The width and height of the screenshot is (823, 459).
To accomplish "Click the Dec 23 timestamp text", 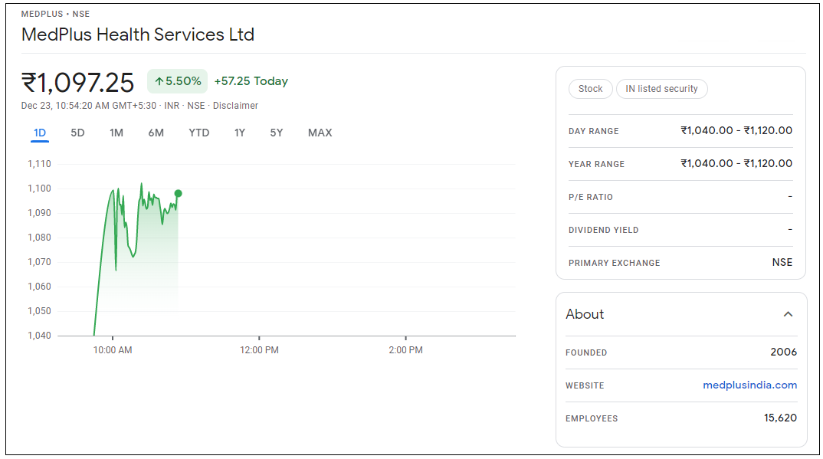I will [89, 106].
